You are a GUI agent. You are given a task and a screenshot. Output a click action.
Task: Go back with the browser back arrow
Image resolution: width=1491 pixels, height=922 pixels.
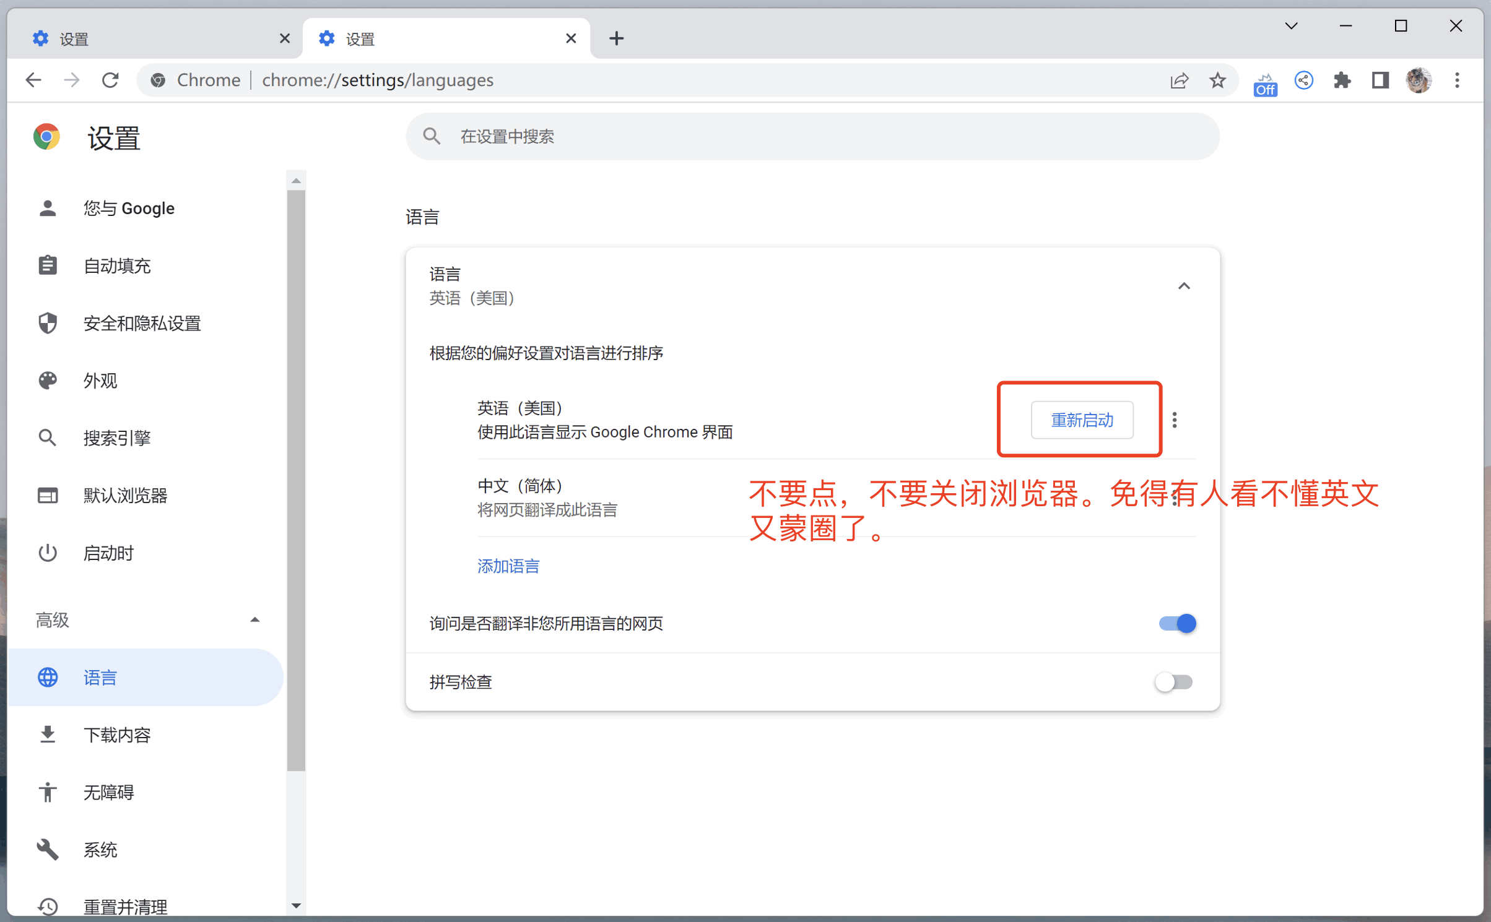click(x=33, y=80)
